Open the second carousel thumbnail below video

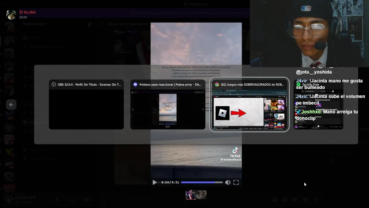tap(201, 195)
